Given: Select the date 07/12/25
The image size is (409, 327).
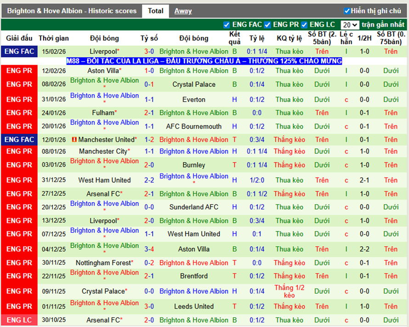Looking at the screenshot, I should (54, 234).
